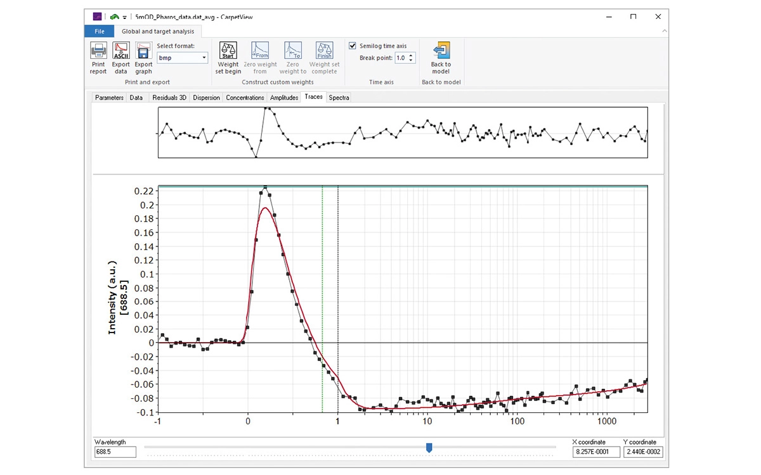Screen dimensions: 761x475
Task: Open the Concentrations tab
Action: click(x=245, y=98)
